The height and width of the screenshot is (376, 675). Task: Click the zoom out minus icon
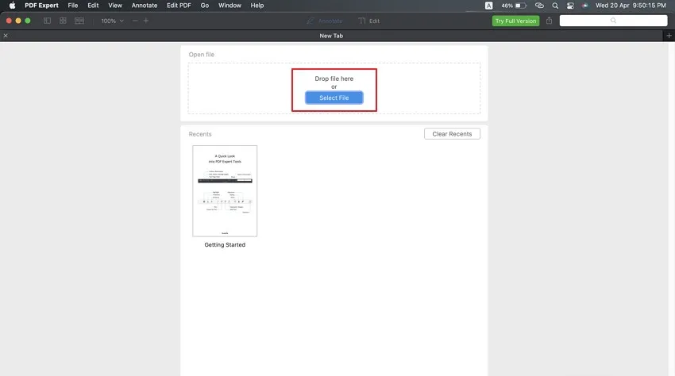(x=135, y=21)
